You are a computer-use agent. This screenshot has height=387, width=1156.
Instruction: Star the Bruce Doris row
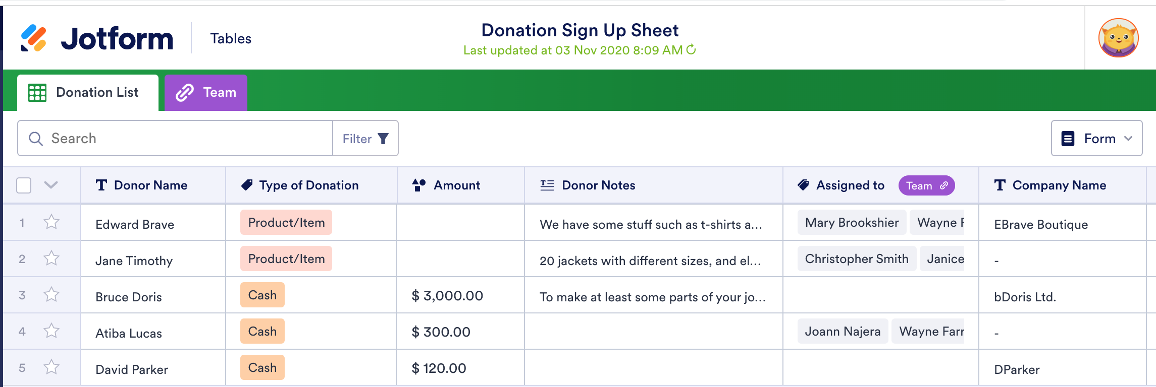click(x=51, y=295)
